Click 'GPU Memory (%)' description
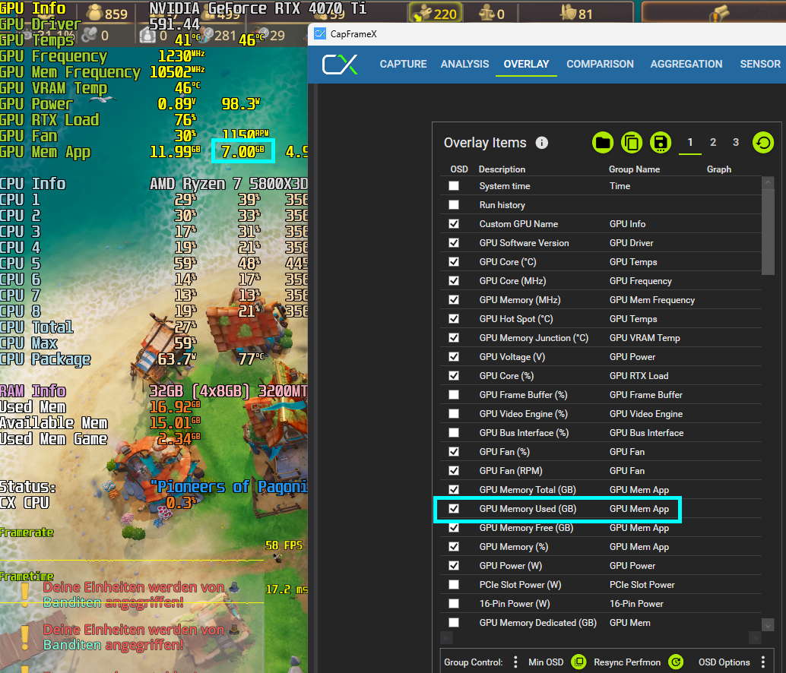Image resolution: width=786 pixels, height=673 pixels. click(513, 547)
